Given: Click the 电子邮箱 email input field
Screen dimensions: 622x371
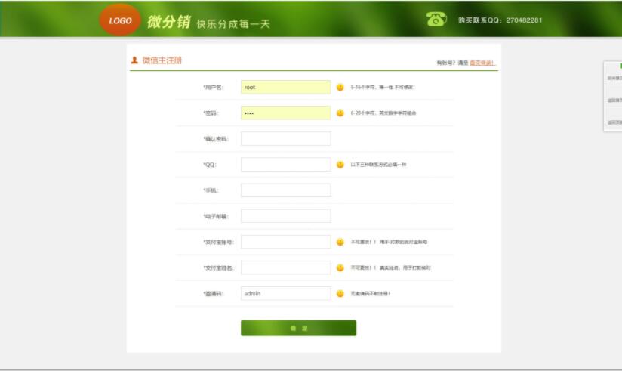Looking at the screenshot, I should (x=285, y=216).
